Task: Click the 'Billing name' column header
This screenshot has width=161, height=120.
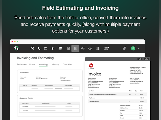Action: 25,103
